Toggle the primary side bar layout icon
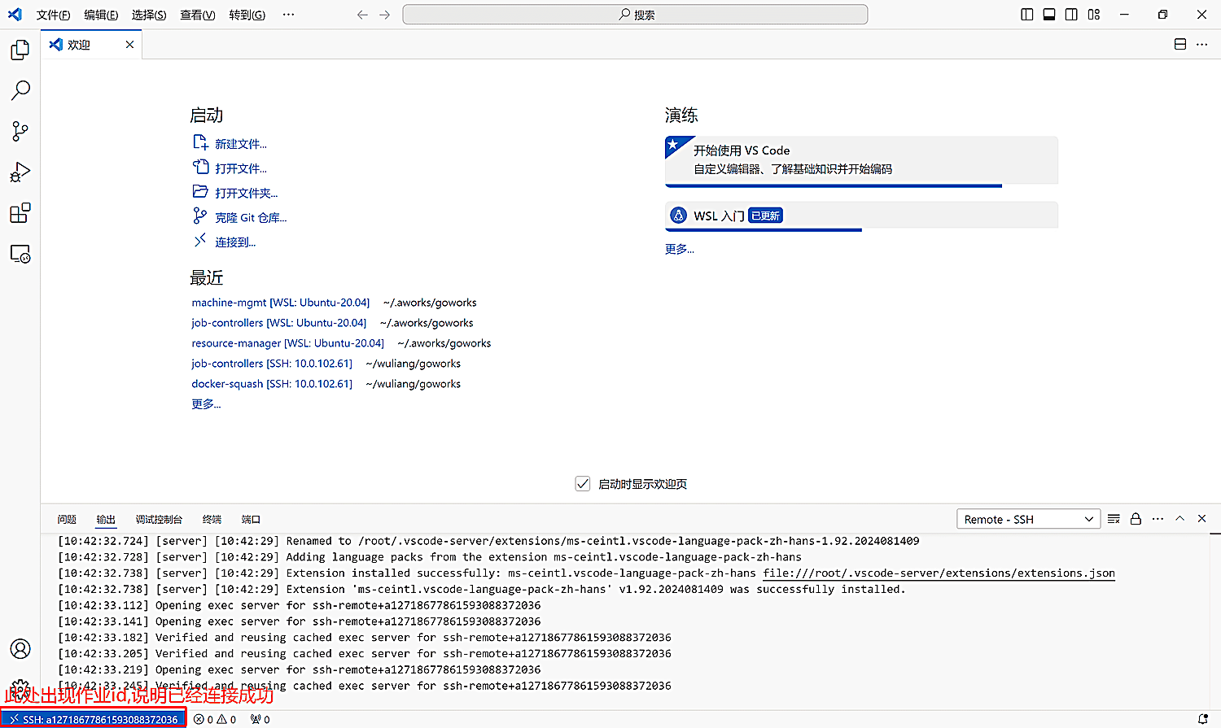 [x=1027, y=15]
